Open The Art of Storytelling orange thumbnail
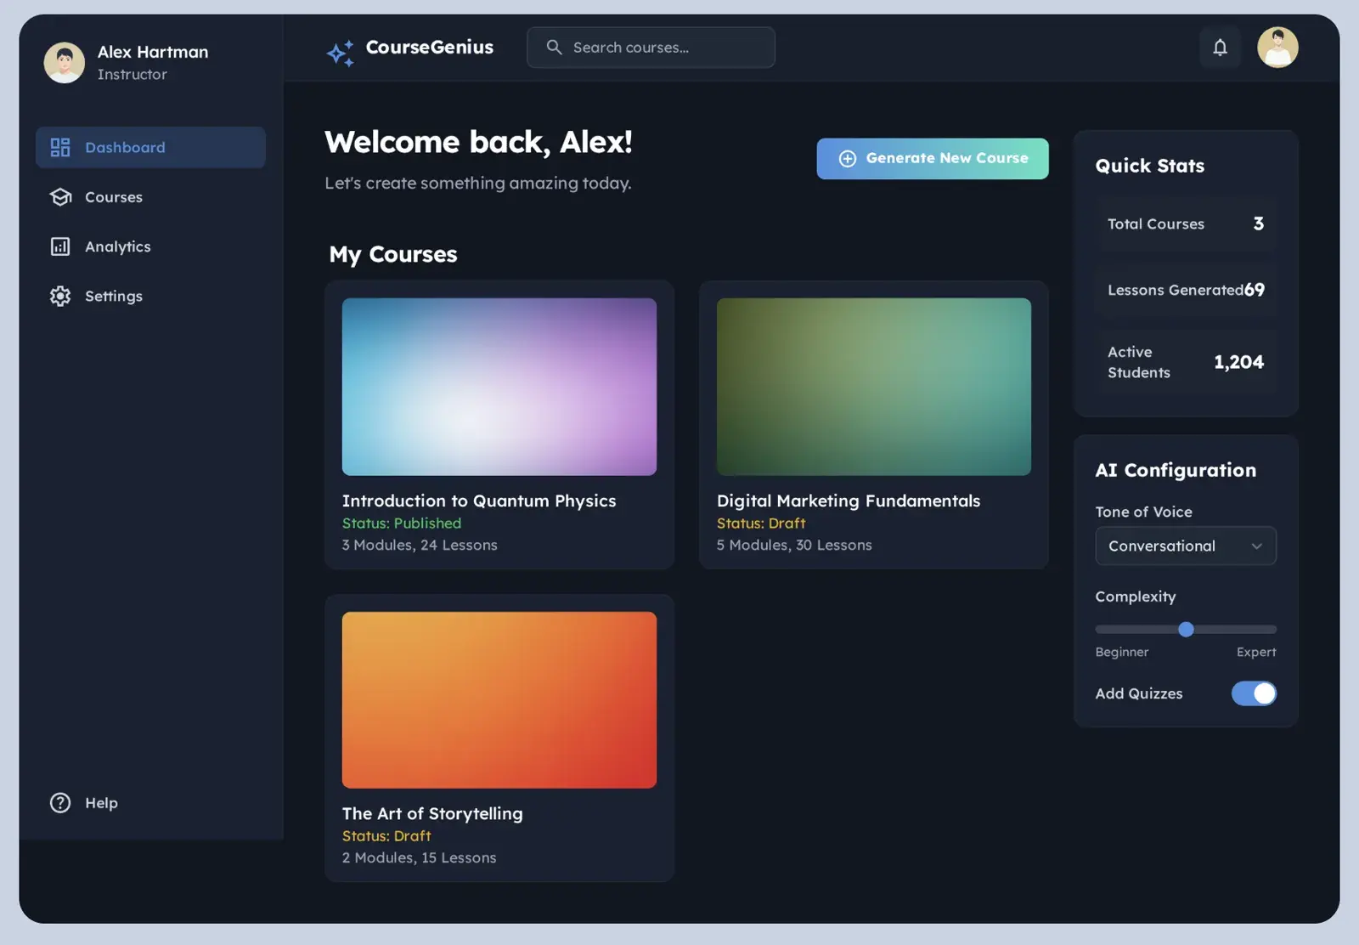1359x945 pixels. (499, 700)
